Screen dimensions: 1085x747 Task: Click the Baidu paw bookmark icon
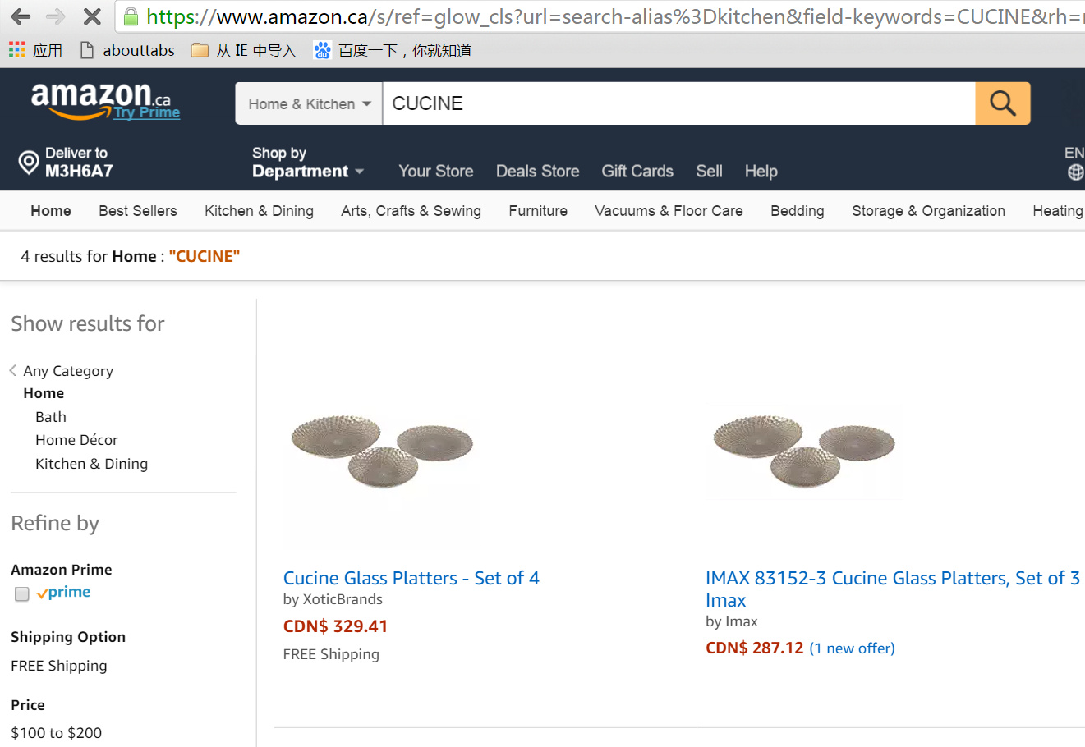coord(323,51)
